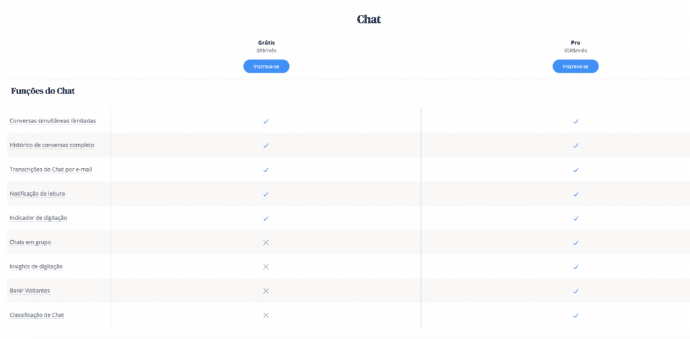Click Pro checkmark for Classificação de Chat

575,315
